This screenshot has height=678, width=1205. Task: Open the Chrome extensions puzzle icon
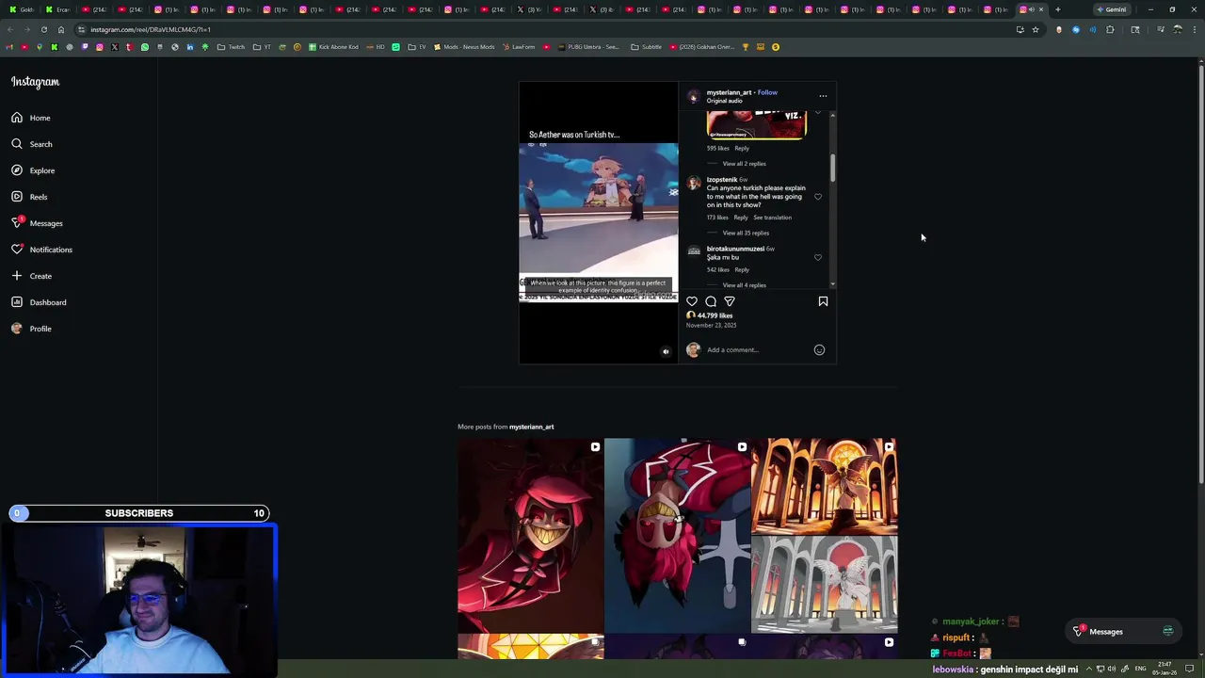click(1110, 29)
